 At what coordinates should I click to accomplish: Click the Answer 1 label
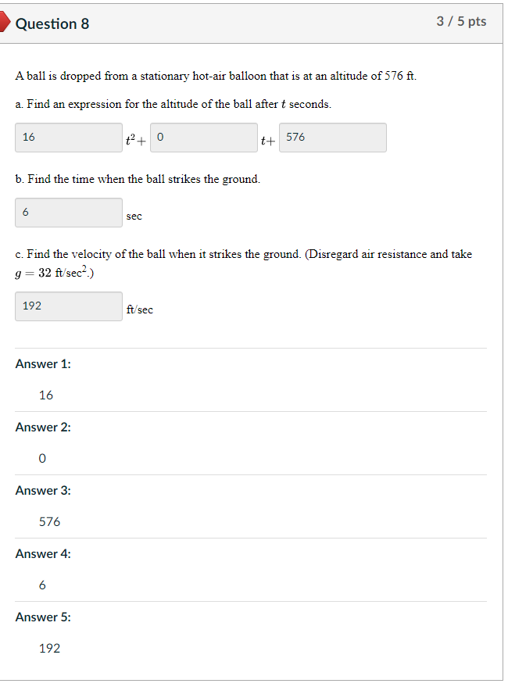click(43, 364)
